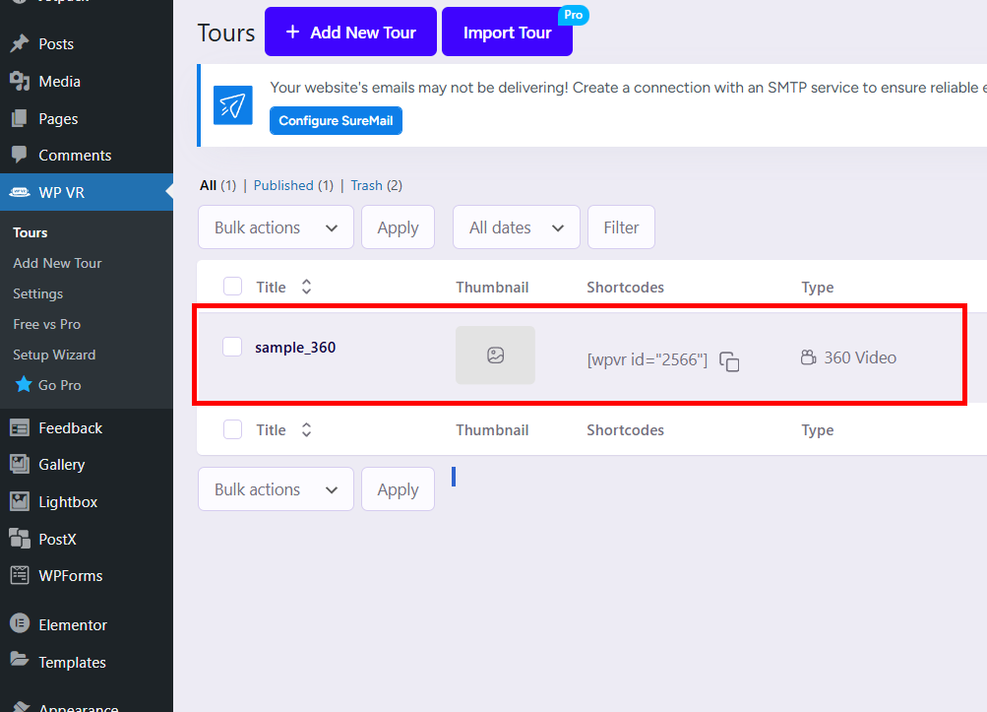
Task: Open Tours submenu item
Action: 31,232
